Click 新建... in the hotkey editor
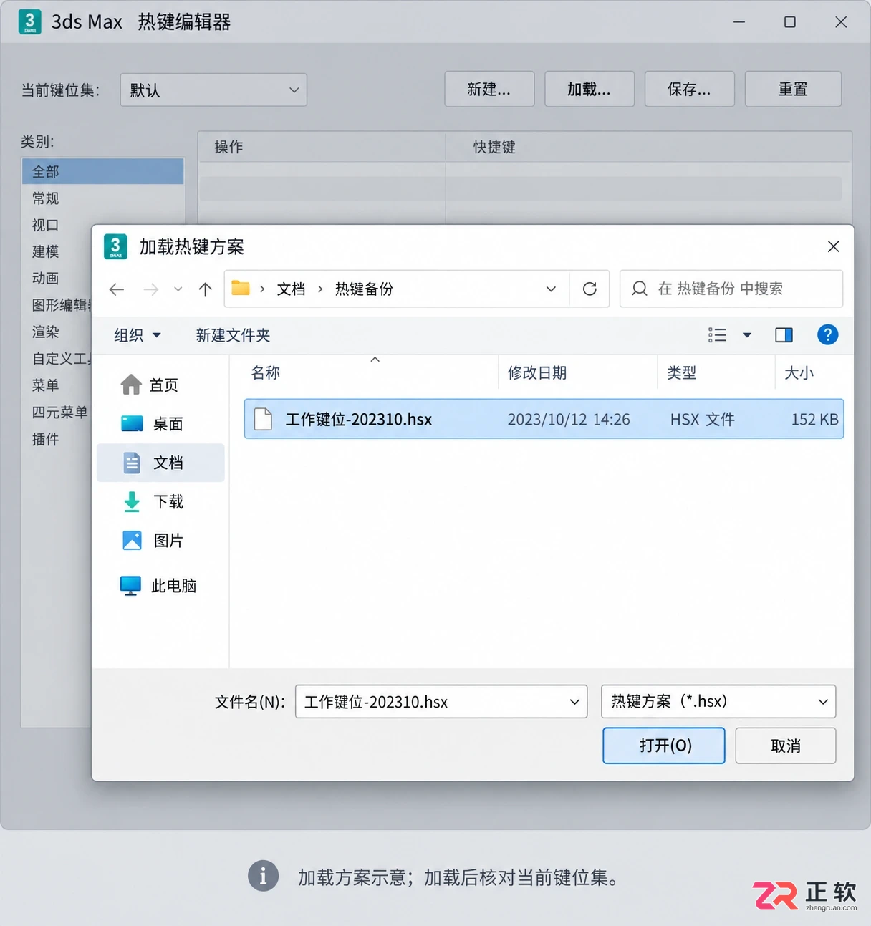 489,90
